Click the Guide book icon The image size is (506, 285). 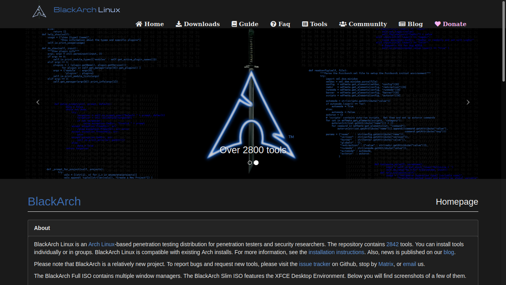(234, 24)
